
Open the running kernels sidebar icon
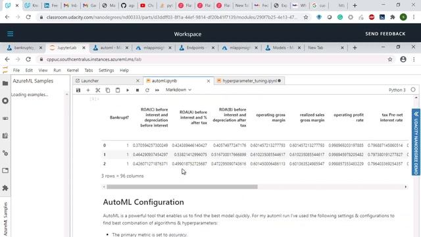[x=5, y=101]
